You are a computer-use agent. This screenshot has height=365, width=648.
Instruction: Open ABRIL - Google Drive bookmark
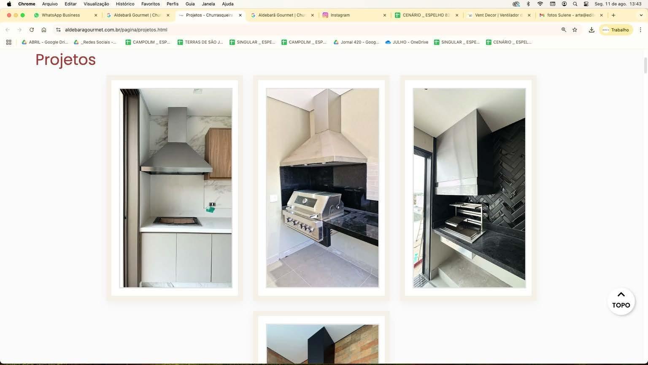[45, 42]
